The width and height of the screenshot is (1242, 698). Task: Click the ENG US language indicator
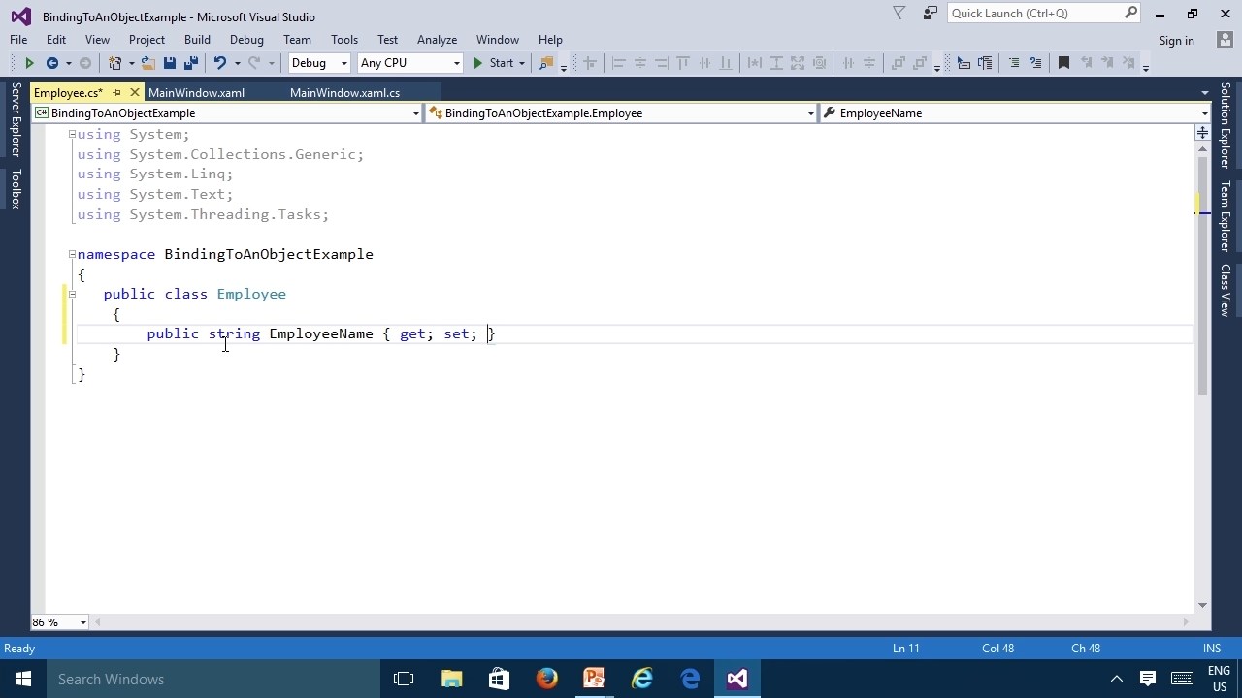(x=1219, y=679)
